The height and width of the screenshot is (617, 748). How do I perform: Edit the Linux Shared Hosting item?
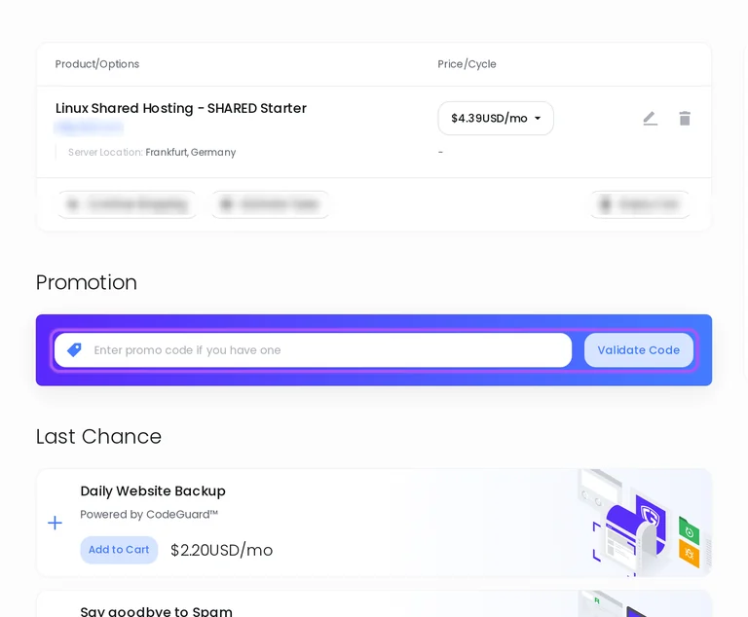[651, 119]
